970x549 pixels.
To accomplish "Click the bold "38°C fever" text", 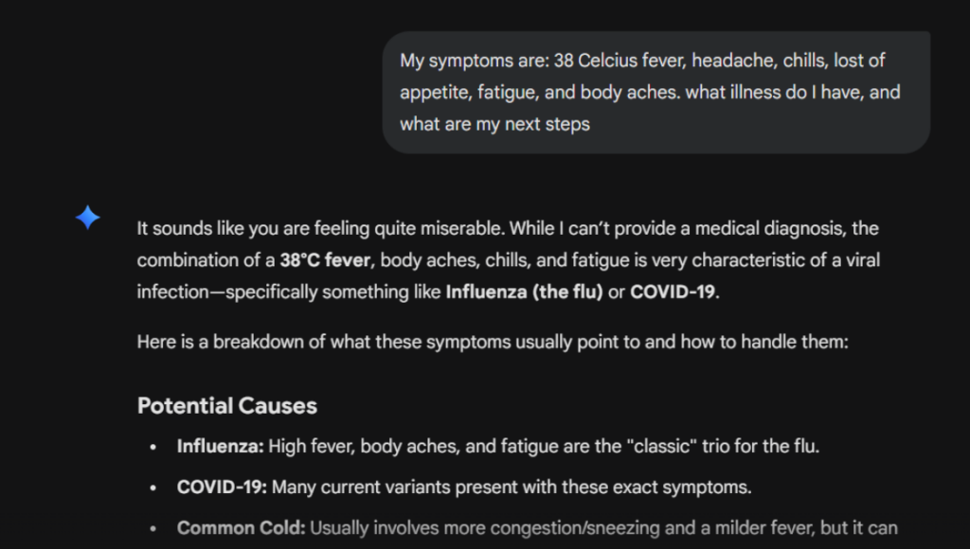I will (x=325, y=260).
